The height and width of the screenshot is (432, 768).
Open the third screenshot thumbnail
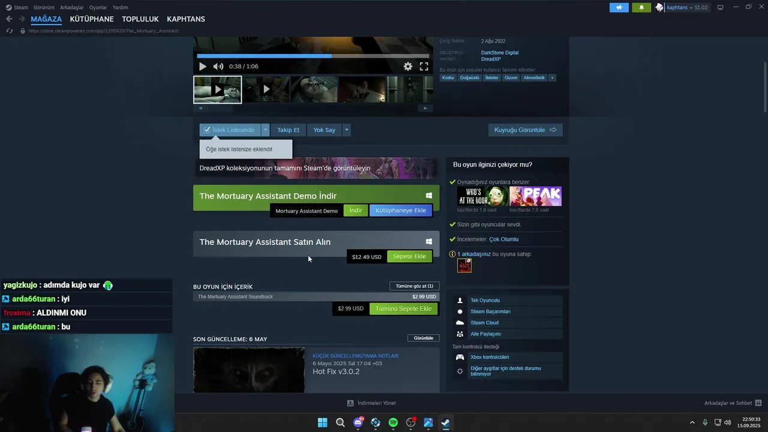tap(314, 89)
